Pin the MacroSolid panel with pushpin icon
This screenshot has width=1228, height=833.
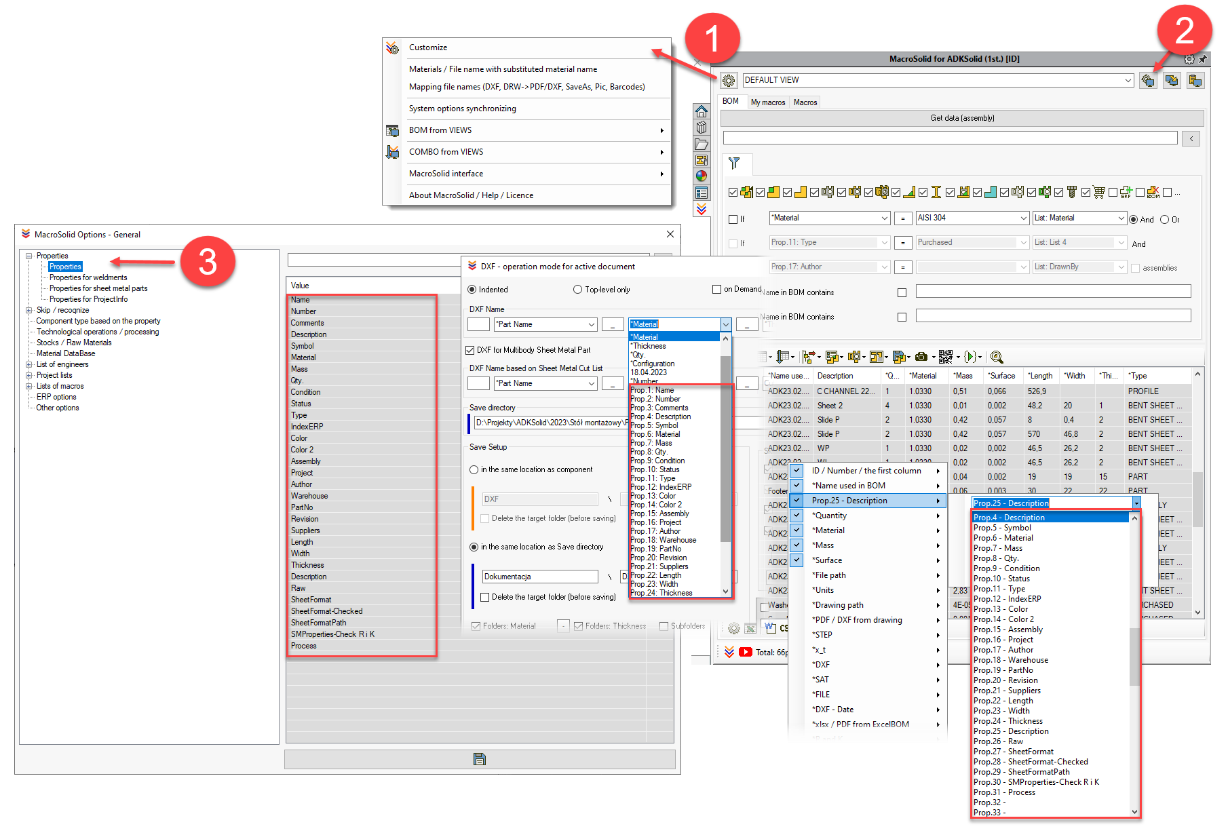1202,59
